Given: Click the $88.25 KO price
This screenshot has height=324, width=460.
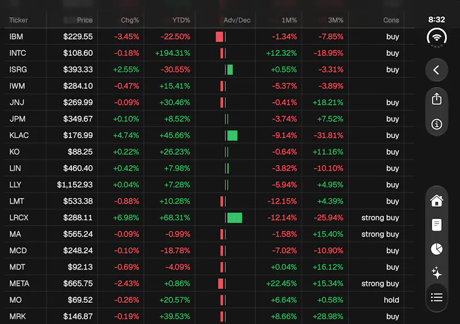Looking at the screenshot, I should (x=80, y=151).
